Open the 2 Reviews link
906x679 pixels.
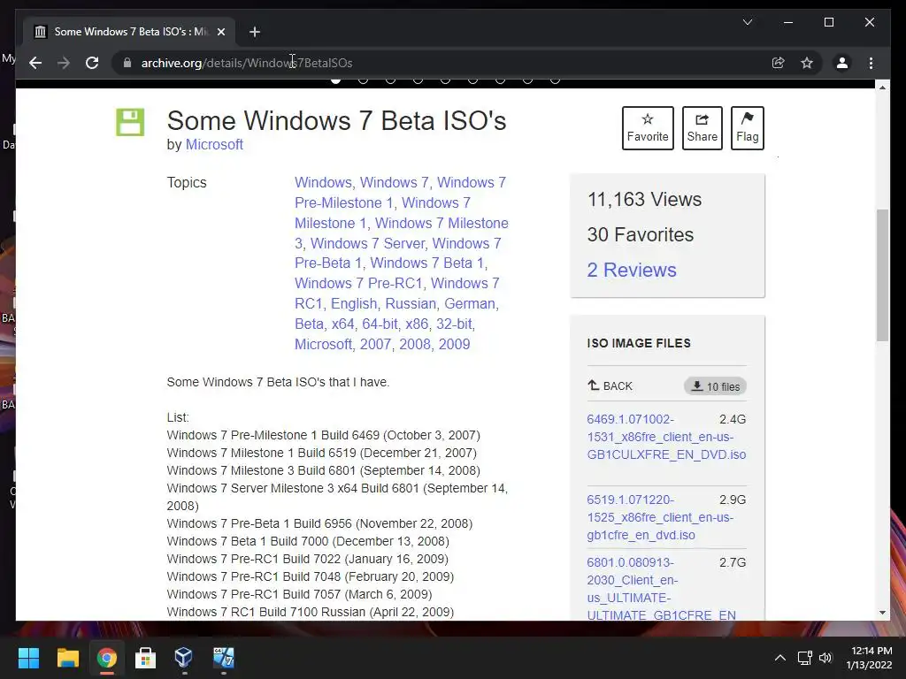click(x=632, y=270)
